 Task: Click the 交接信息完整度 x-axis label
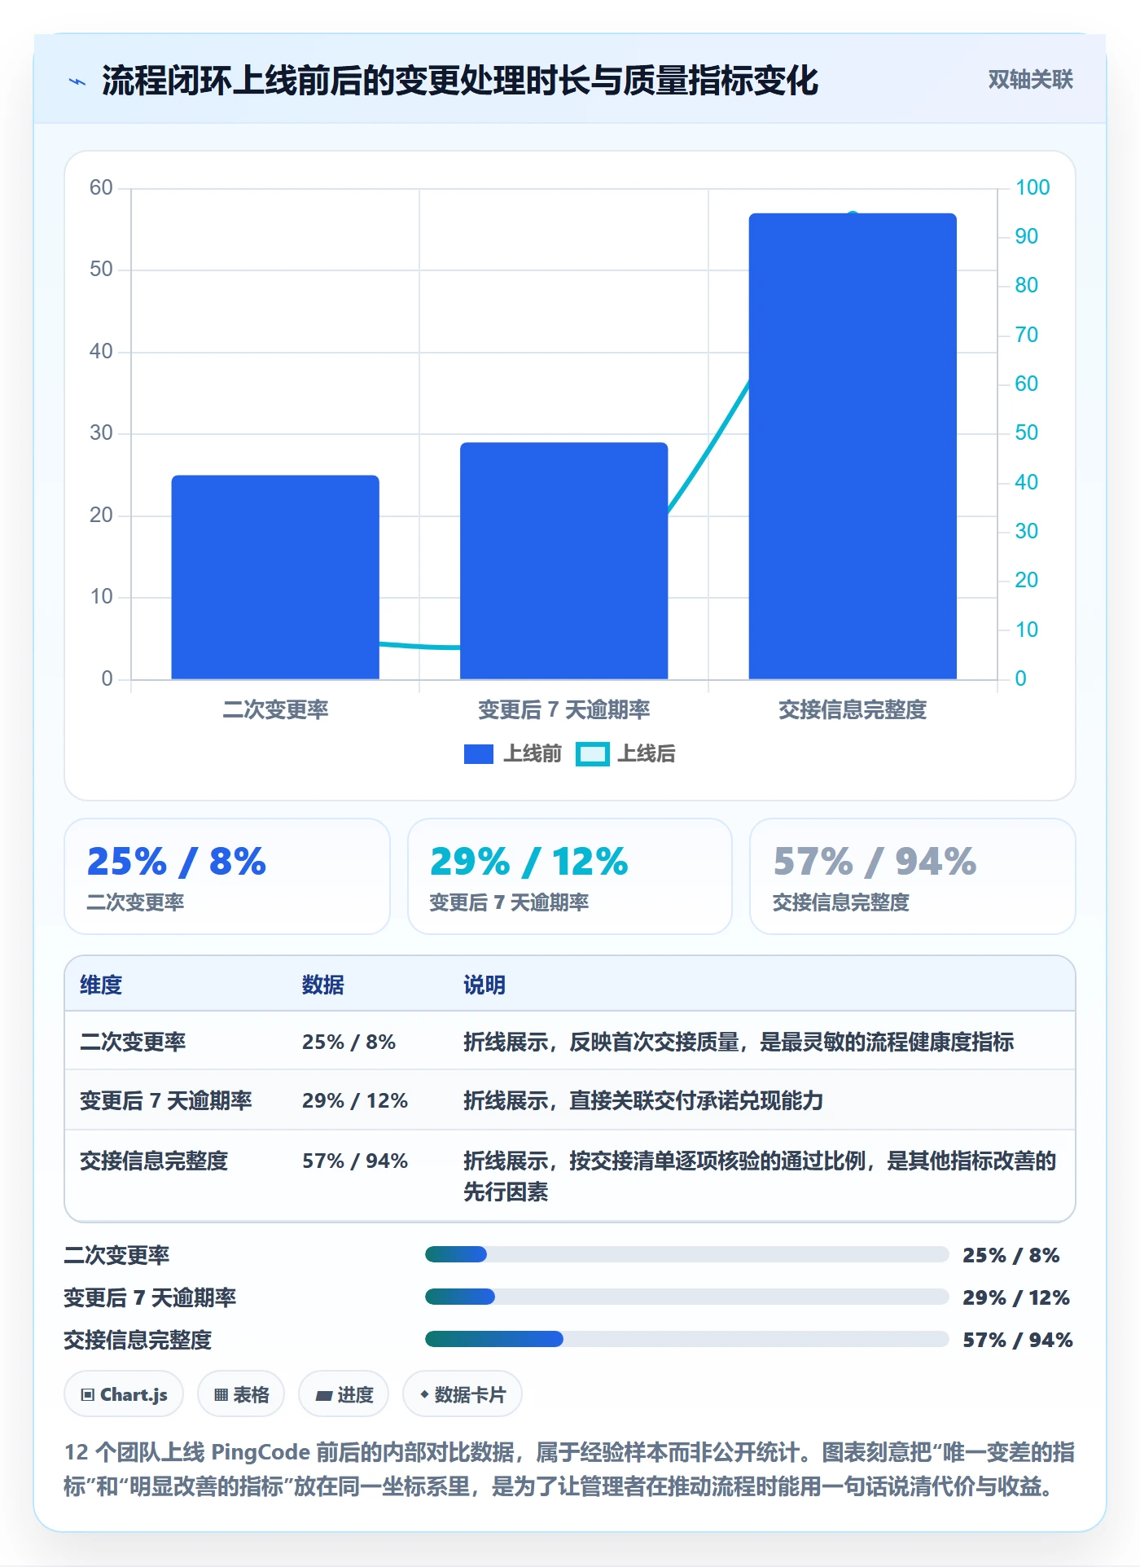(853, 710)
